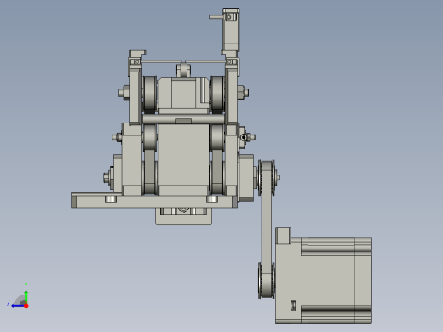Select the horizontal base plate

(x=154, y=201)
